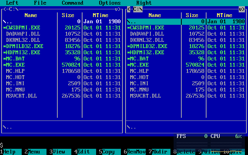Click the 8 Delete function key button
Screen dimensions: 248x155
(x=184, y=152)
